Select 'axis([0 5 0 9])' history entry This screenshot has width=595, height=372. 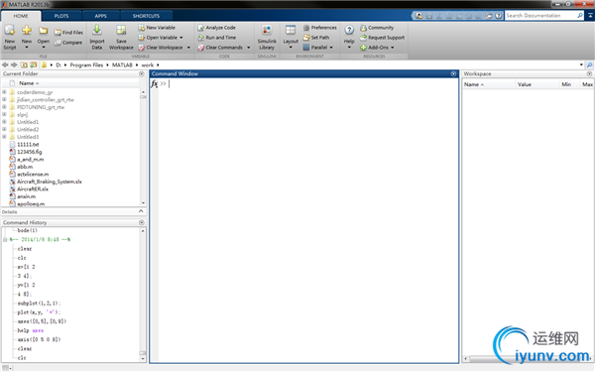click(x=39, y=339)
